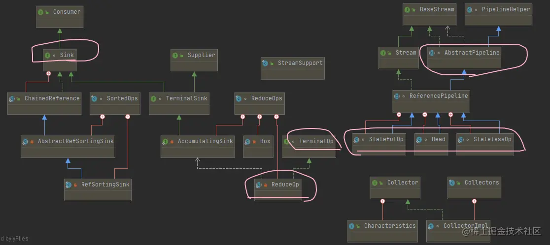Click the red lock icon beside ReduceOp
The height and width of the screenshot is (245, 550).
tap(266, 185)
